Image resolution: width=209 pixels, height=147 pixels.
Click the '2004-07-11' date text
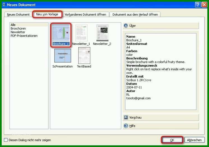[134, 87]
